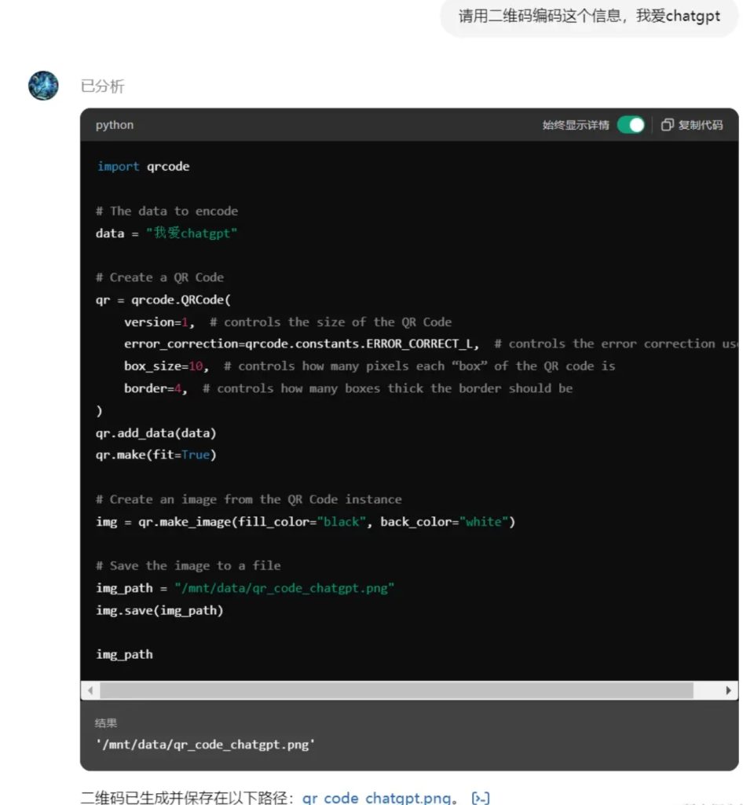Toggle the 始终显示详情 switch off

[631, 125]
